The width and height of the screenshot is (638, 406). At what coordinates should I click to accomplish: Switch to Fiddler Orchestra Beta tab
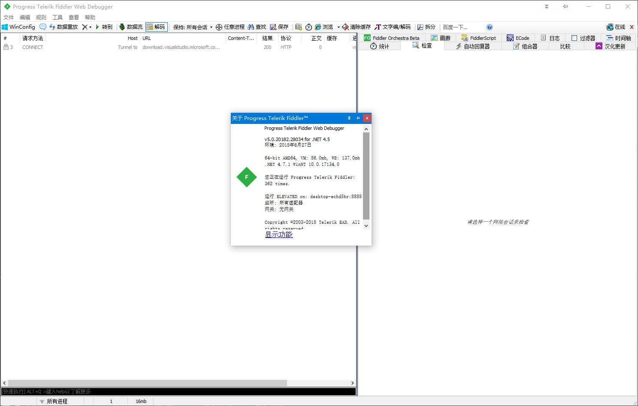[x=392, y=38]
